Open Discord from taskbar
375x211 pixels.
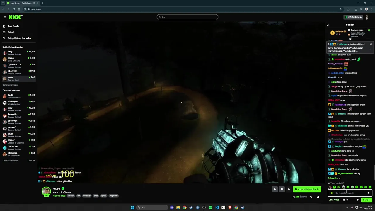pyautogui.click(x=172, y=207)
